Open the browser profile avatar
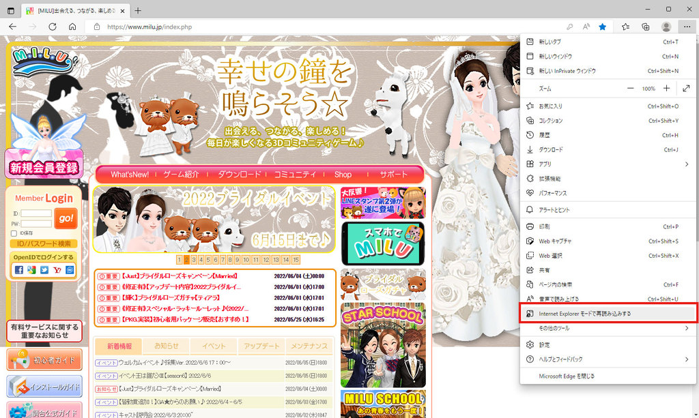Screen dimensions: 699x418 pyautogui.click(x=666, y=27)
